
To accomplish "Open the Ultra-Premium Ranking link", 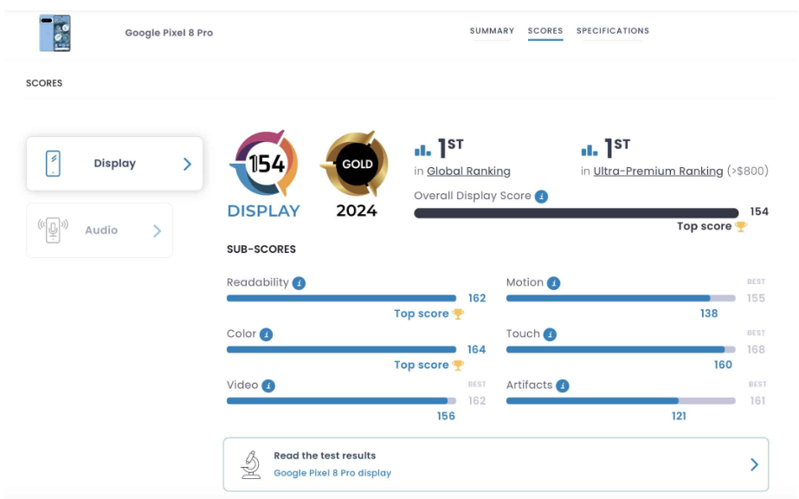I will [x=658, y=172].
